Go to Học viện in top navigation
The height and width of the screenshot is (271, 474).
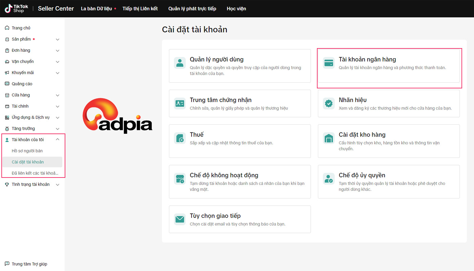(236, 8)
